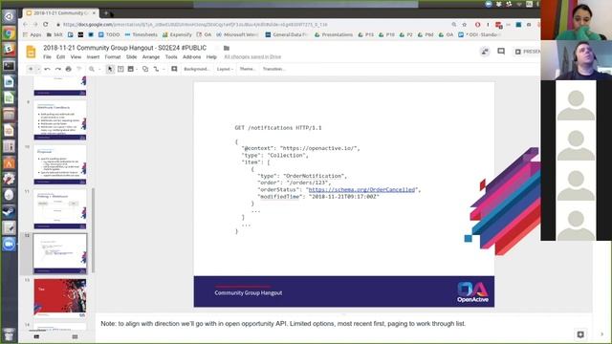Screen dimensions: 612x344
Task: Open the Layout dropdown
Action: pos(225,69)
